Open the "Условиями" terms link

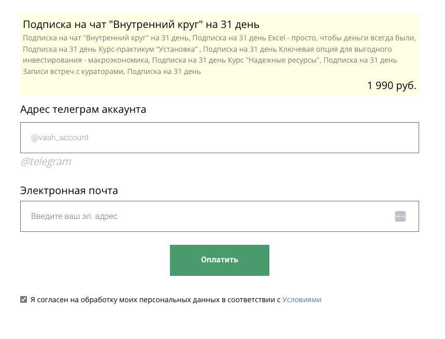(303, 299)
